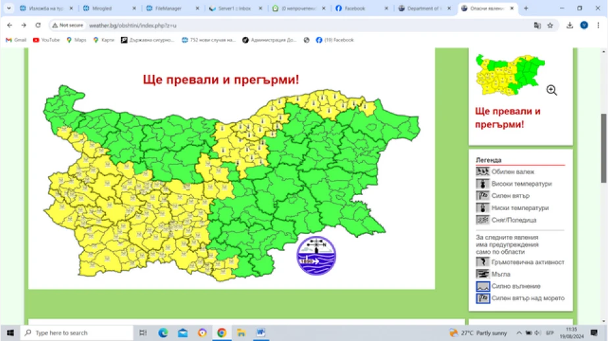Click the magnifier zoom icon beside the mini map
The width and height of the screenshot is (608, 341).
(x=551, y=90)
